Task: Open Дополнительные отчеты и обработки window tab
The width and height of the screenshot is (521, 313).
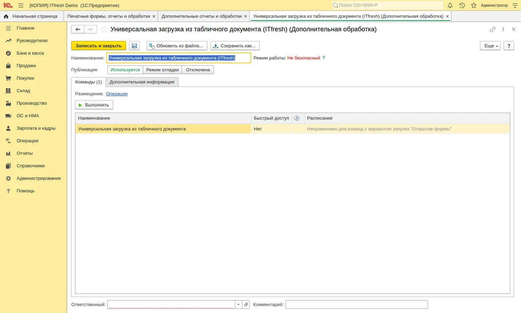Action: (202, 16)
